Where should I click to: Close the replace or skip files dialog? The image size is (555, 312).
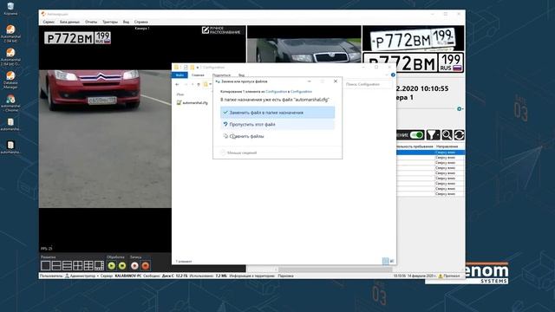(x=336, y=81)
